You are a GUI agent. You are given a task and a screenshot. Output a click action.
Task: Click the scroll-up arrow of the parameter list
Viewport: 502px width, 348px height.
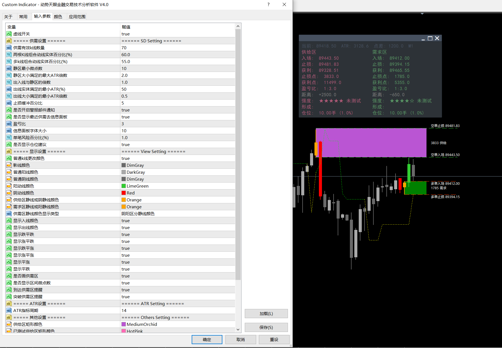pos(238,26)
